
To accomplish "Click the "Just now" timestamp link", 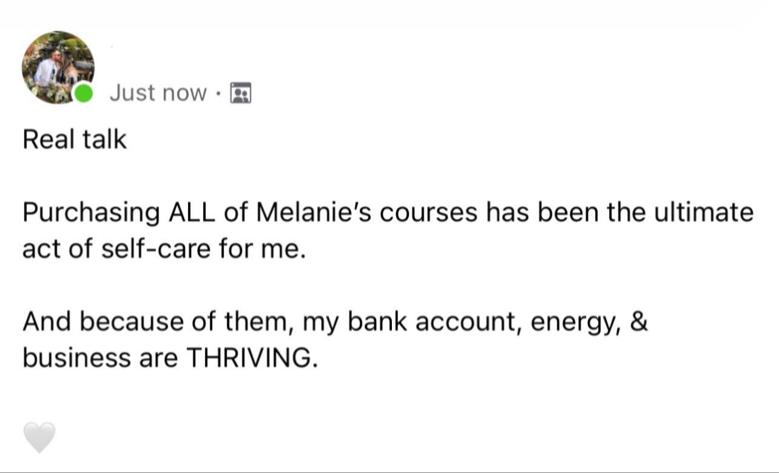I will pyautogui.click(x=158, y=93).
